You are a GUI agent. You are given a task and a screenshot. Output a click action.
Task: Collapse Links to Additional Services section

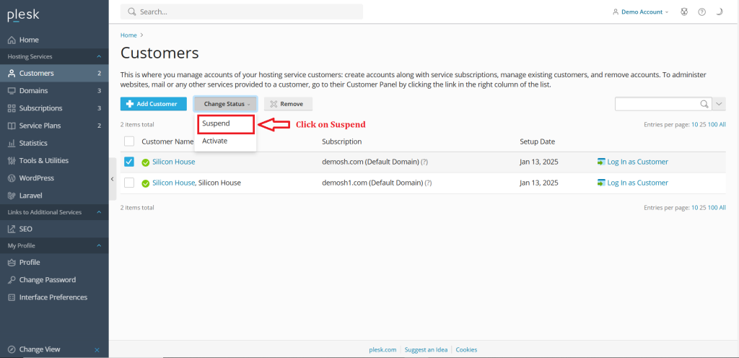[x=99, y=212]
